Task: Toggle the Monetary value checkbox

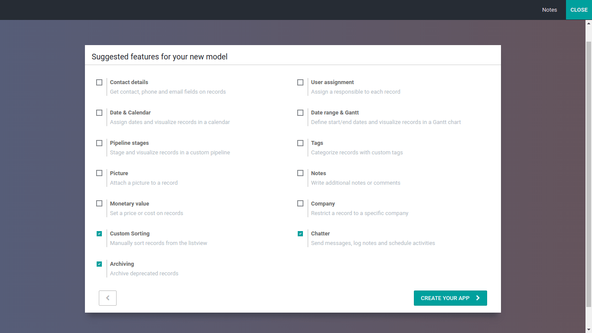Action: tap(99, 203)
